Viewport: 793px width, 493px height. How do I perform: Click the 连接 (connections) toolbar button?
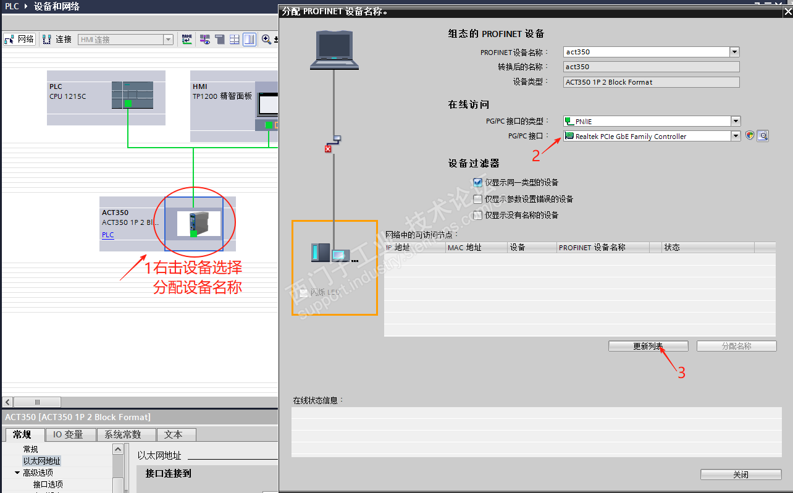[x=57, y=40]
